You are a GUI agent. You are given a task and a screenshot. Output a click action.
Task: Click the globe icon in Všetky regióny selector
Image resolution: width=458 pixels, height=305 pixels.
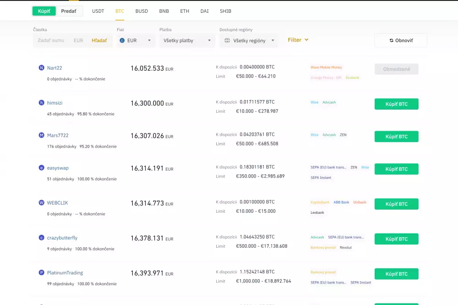tap(227, 40)
